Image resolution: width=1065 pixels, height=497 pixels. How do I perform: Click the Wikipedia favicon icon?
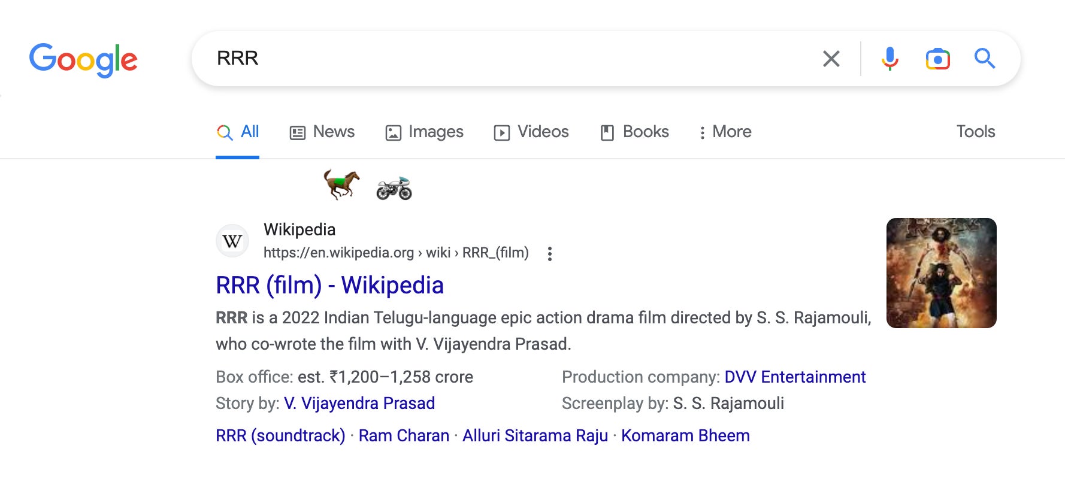pos(232,241)
